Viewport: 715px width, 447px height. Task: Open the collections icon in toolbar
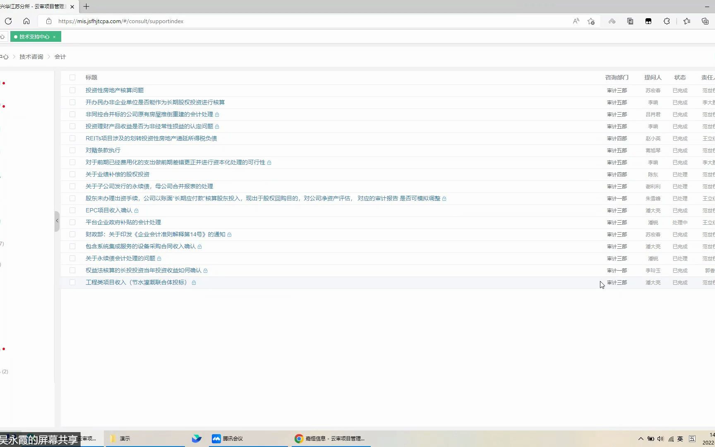(705, 21)
